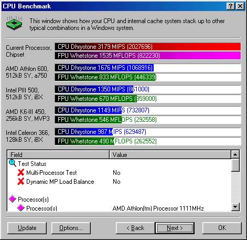
Task: Click the AMD K6-III 450 reference label
Action: point(28,115)
